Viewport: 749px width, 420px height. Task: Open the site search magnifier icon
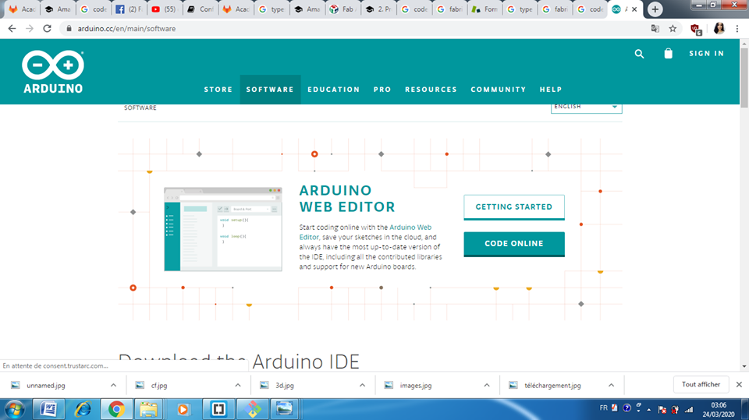[x=639, y=54]
